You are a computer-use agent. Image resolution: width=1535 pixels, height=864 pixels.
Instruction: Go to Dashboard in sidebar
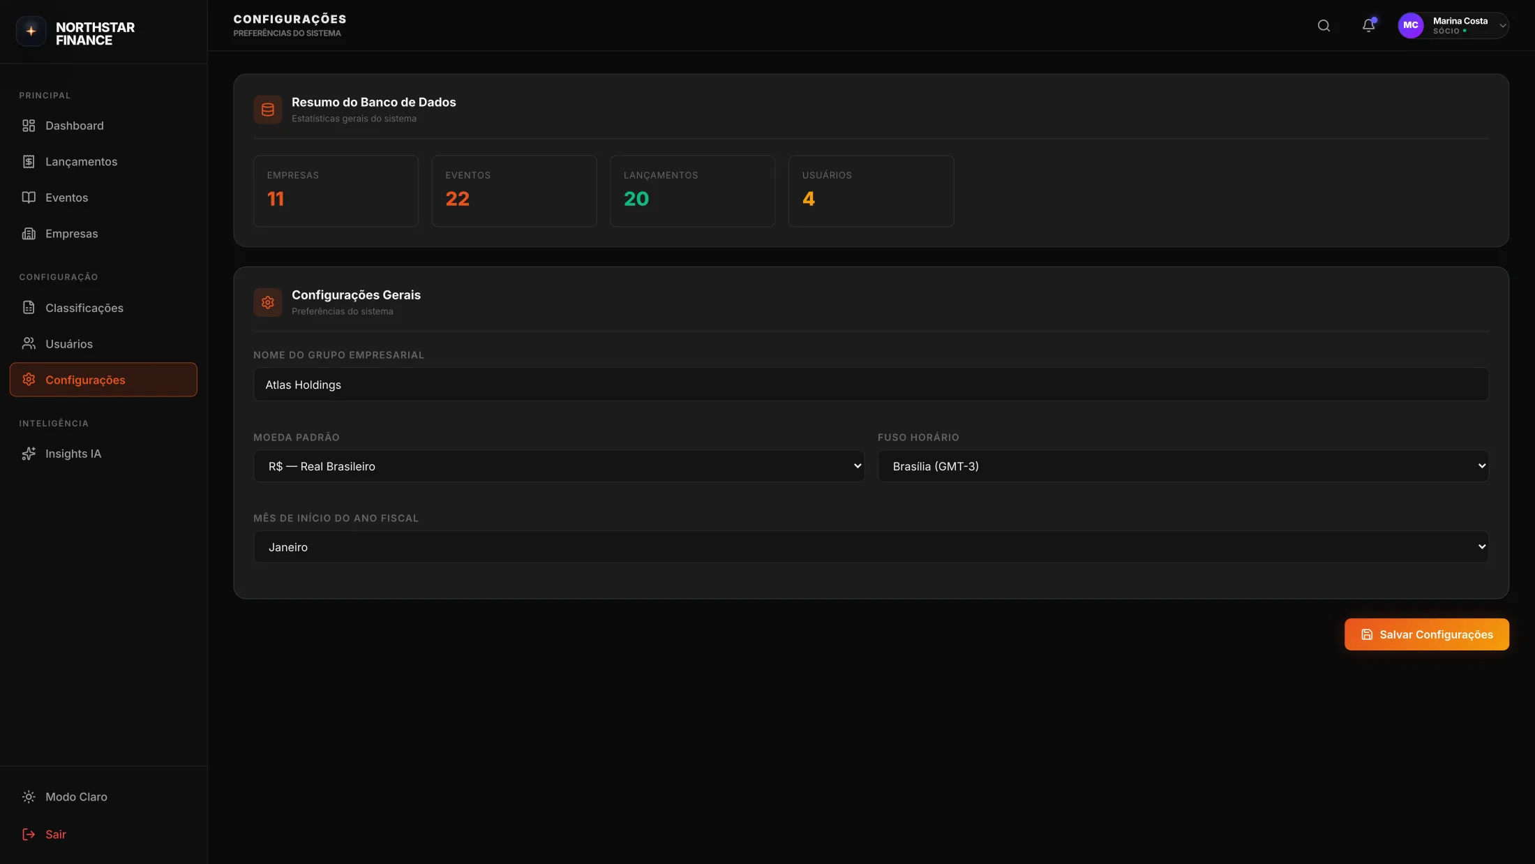click(74, 126)
